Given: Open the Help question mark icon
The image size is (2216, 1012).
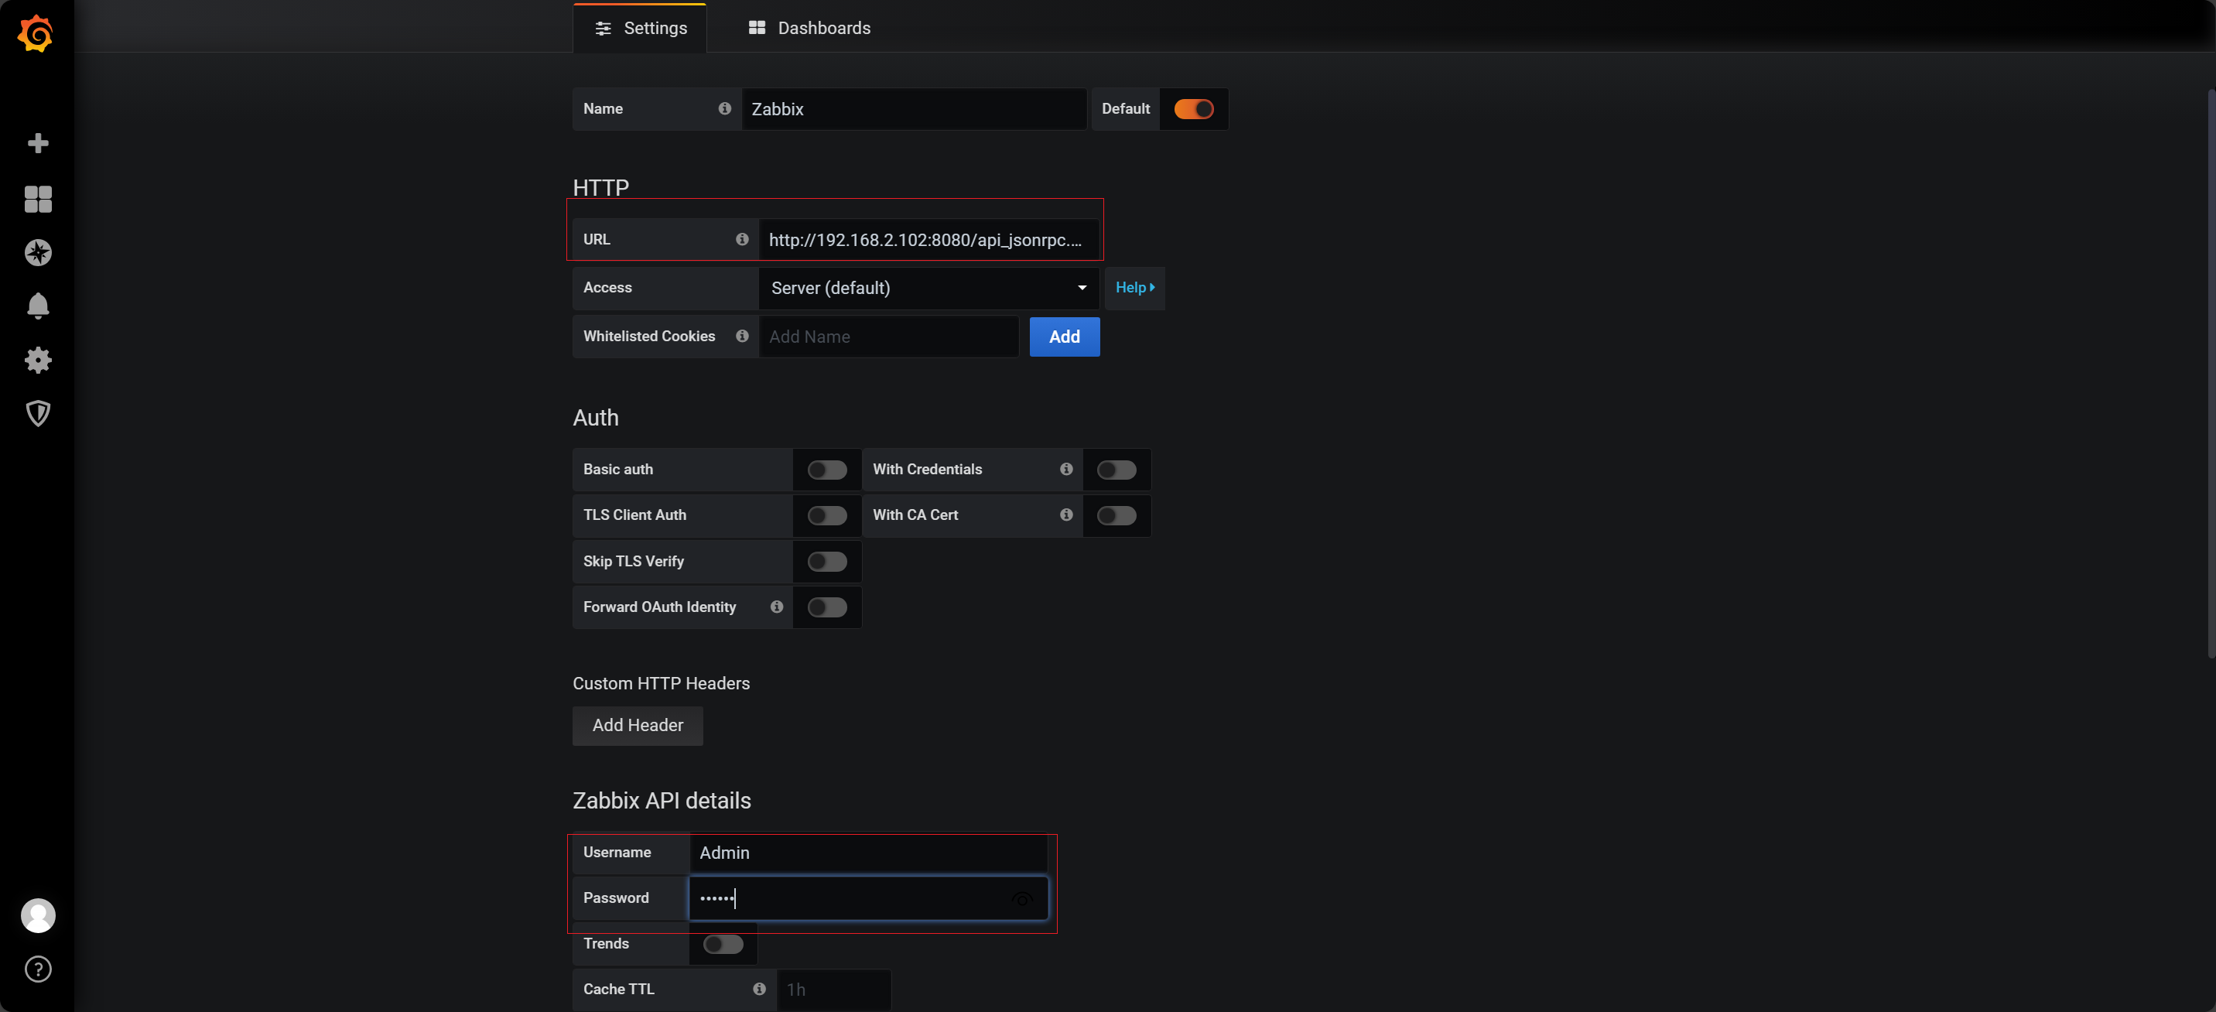Looking at the screenshot, I should [x=38, y=969].
